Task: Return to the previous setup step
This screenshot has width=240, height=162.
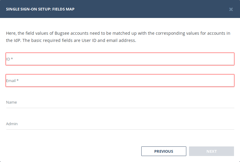Action: (x=163, y=151)
